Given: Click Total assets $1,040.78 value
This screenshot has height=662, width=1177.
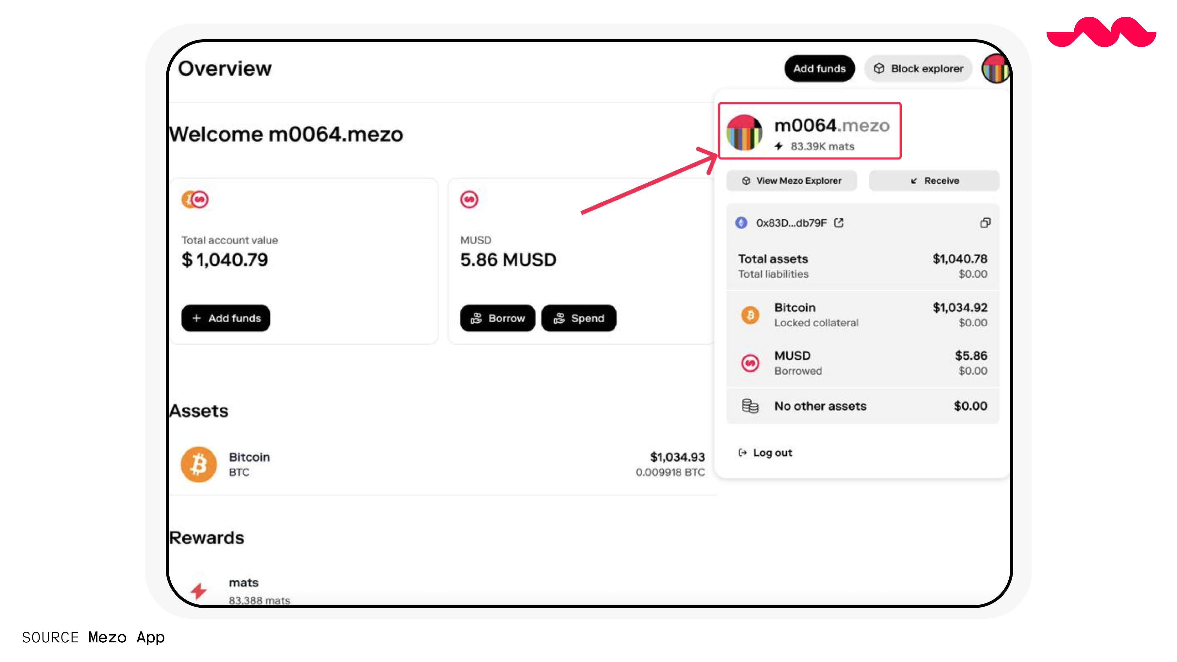Looking at the screenshot, I should [x=960, y=259].
